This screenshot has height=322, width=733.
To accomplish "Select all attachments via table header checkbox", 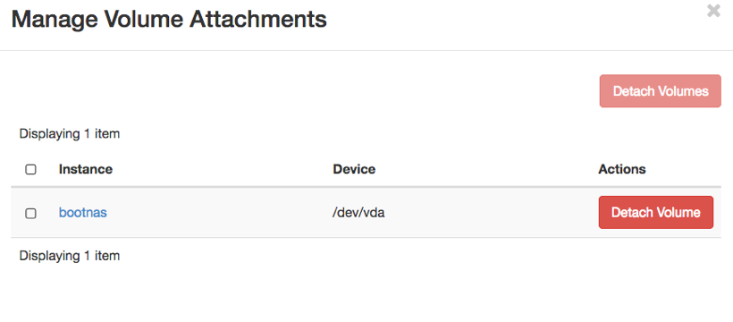I will pyautogui.click(x=31, y=169).
